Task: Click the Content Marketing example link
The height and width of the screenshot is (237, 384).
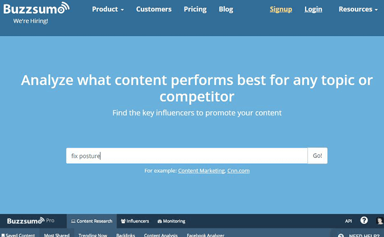Action: pyautogui.click(x=201, y=170)
